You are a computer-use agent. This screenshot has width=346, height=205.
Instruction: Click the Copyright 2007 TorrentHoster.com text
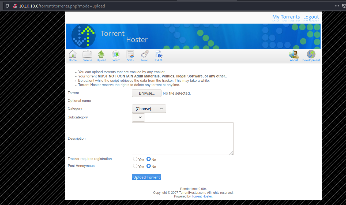click(x=193, y=193)
